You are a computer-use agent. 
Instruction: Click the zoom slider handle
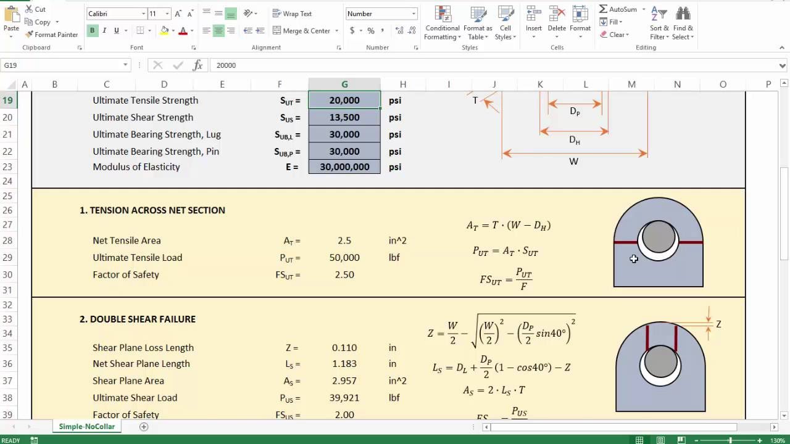pyautogui.click(x=731, y=440)
